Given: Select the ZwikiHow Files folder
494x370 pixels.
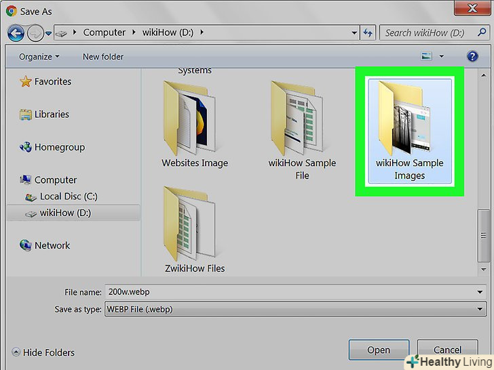Looking at the screenshot, I should pos(194,230).
